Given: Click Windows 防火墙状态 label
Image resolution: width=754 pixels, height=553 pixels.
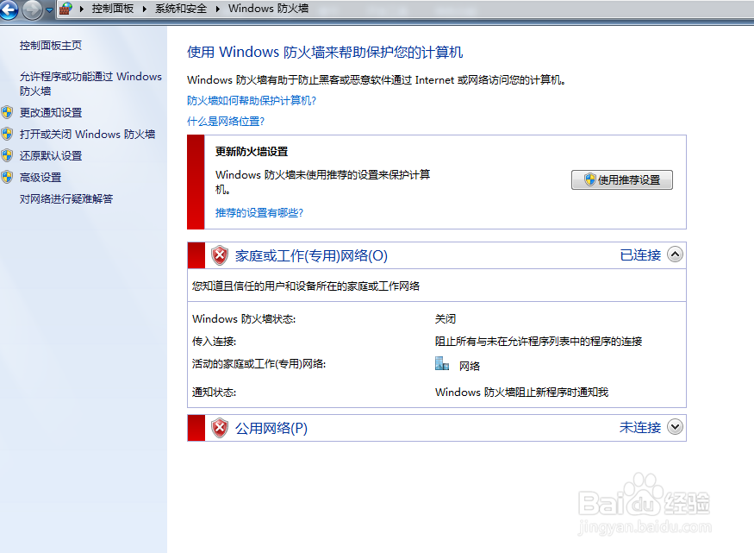Looking at the screenshot, I should point(244,318).
